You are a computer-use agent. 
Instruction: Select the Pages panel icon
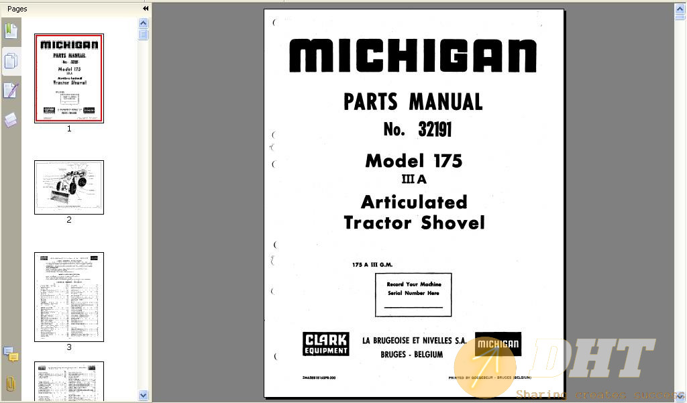pyautogui.click(x=11, y=61)
